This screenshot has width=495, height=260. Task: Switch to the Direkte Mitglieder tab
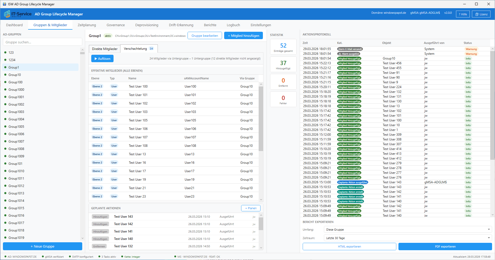pyautogui.click(x=105, y=49)
